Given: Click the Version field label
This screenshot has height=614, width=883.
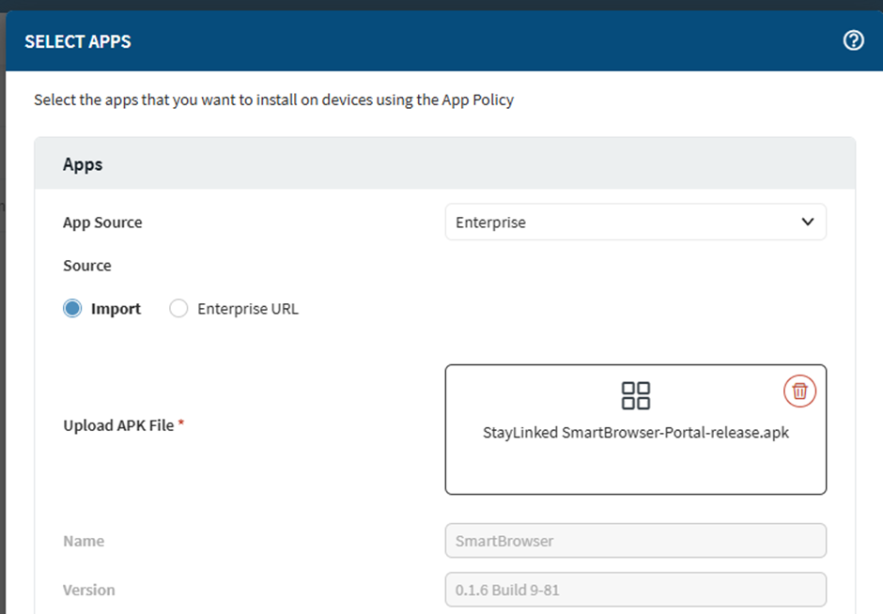Looking at the screenshot, I should (x=89, y=590).
